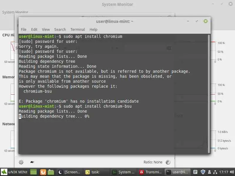Open Transmission settings gear icon
The image size is (235, 176).
coord(21,162)
